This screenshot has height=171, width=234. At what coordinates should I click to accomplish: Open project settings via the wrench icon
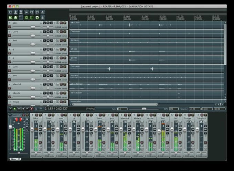point(26,12)
